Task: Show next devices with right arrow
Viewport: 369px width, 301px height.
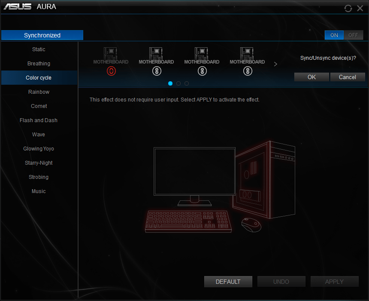Action: (275, 64)
